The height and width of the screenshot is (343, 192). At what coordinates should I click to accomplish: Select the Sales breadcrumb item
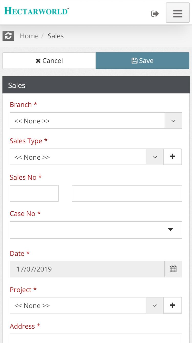56,36
